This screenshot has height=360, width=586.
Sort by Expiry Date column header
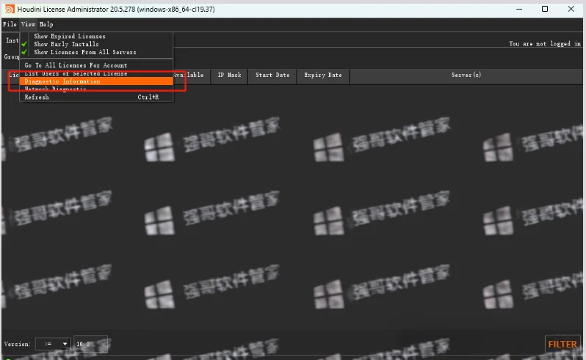pos(323,75)
